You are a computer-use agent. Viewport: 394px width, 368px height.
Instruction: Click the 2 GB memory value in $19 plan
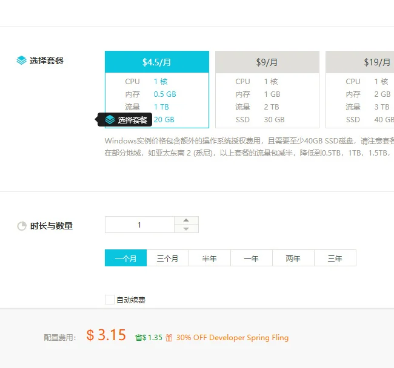click(x=382, y=94)
